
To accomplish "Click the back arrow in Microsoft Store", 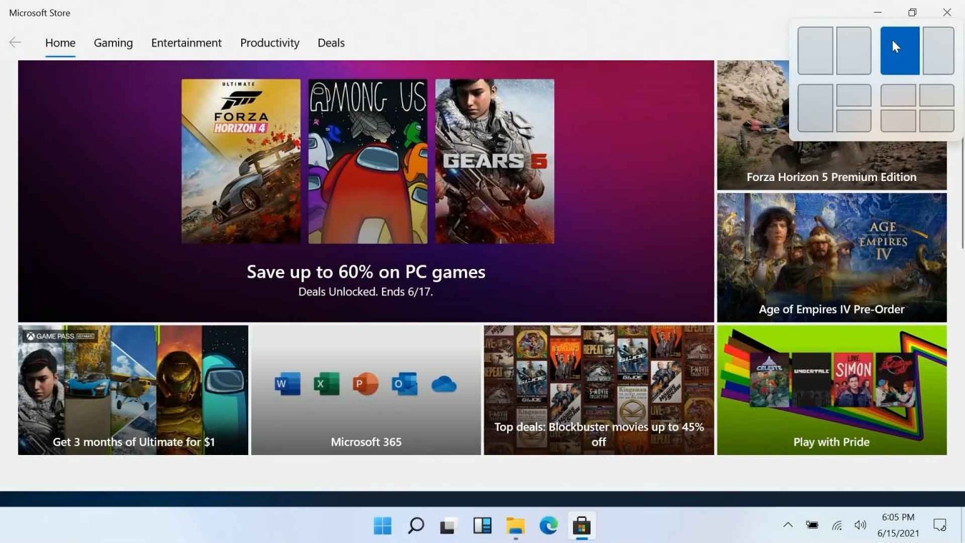I will click(15, 42).
